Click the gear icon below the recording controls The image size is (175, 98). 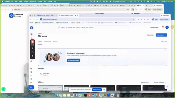tap(31, 61)
